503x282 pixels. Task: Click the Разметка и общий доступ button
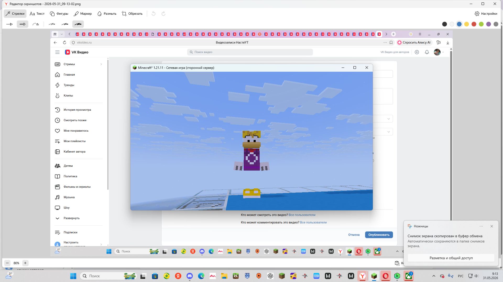451,258
